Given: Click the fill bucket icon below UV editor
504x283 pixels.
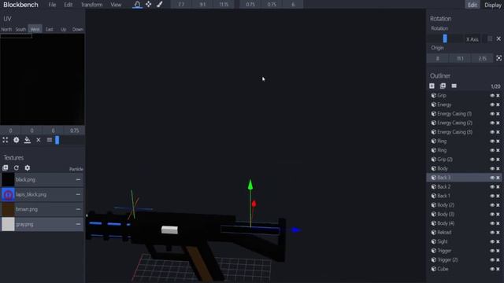Looking at the screenshot, I should (x=28, y=140).
